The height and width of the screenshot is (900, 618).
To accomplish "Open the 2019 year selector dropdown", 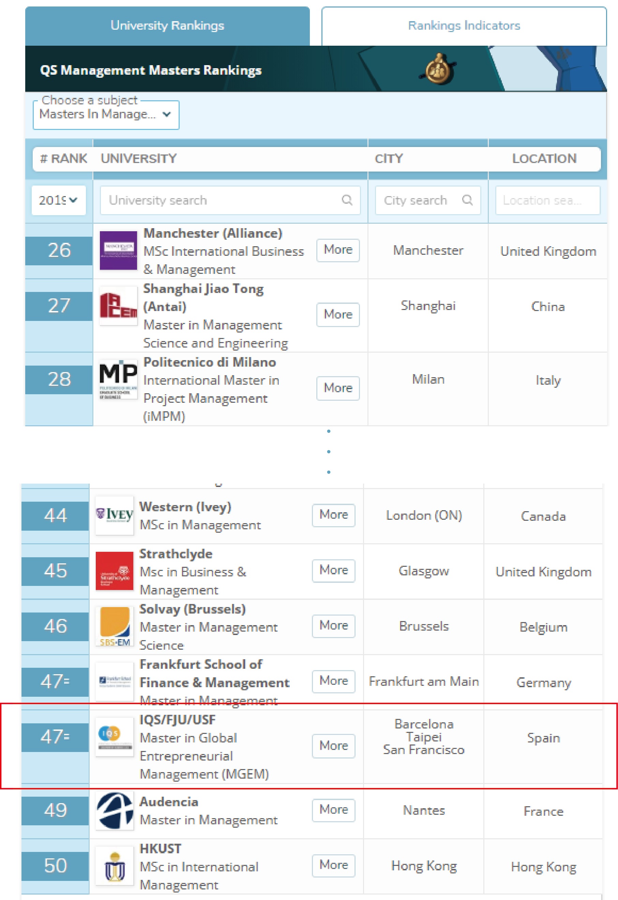I will pos(59,200).
